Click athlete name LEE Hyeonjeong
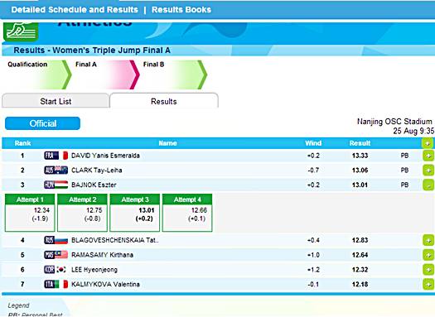The height and width of the screenshot is (317, 435). point(94,269)
